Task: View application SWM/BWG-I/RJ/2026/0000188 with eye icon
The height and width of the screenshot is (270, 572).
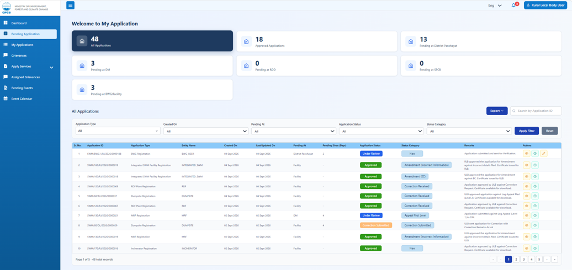Action: pos(526,154)
